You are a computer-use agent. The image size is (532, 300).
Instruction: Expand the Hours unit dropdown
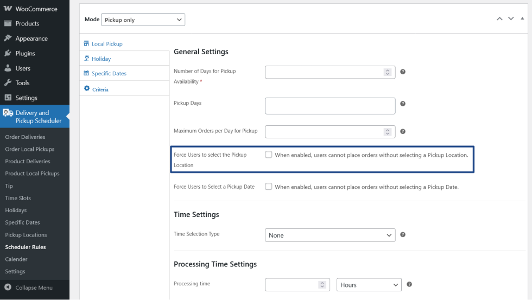[369, 285]
